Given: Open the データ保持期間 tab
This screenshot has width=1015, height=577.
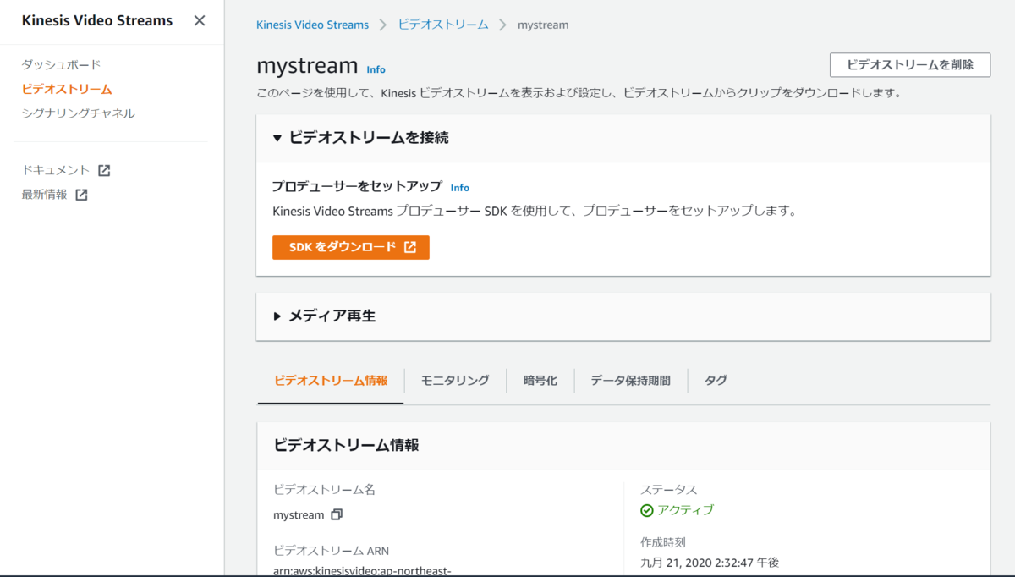Looking at the screenshot, I should click(631, 381).
